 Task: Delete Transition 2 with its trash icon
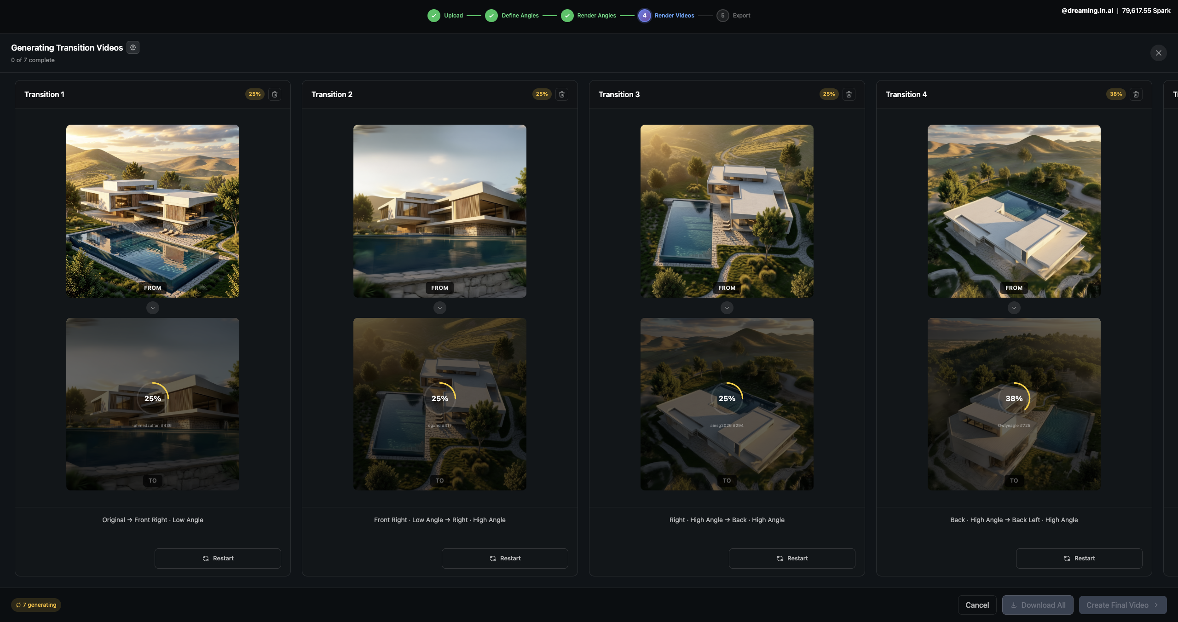tap(561, 94)
